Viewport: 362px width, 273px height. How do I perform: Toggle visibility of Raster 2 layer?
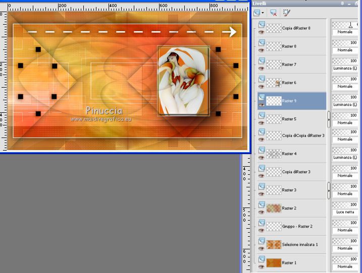tap(262, 213)
